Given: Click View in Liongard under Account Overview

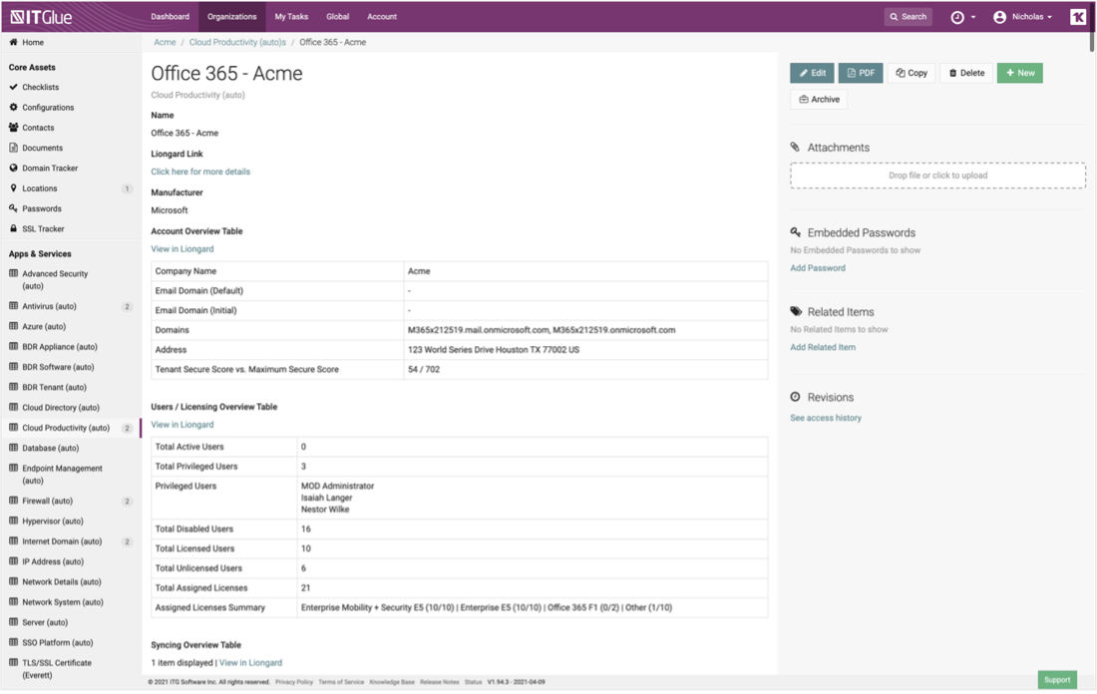Looking at the screenshot, I should (x=182, y=249).
